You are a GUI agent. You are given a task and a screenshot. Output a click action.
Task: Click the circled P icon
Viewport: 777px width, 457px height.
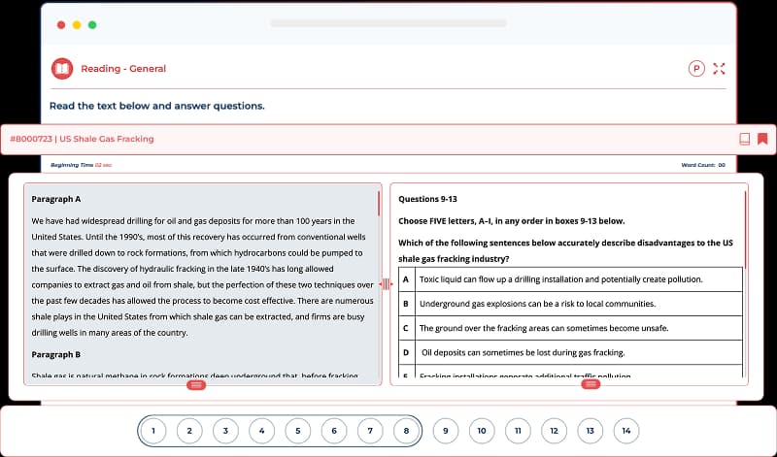click(695, 69)
